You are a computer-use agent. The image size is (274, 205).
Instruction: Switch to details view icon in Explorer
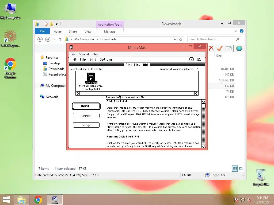click(234, 169)
